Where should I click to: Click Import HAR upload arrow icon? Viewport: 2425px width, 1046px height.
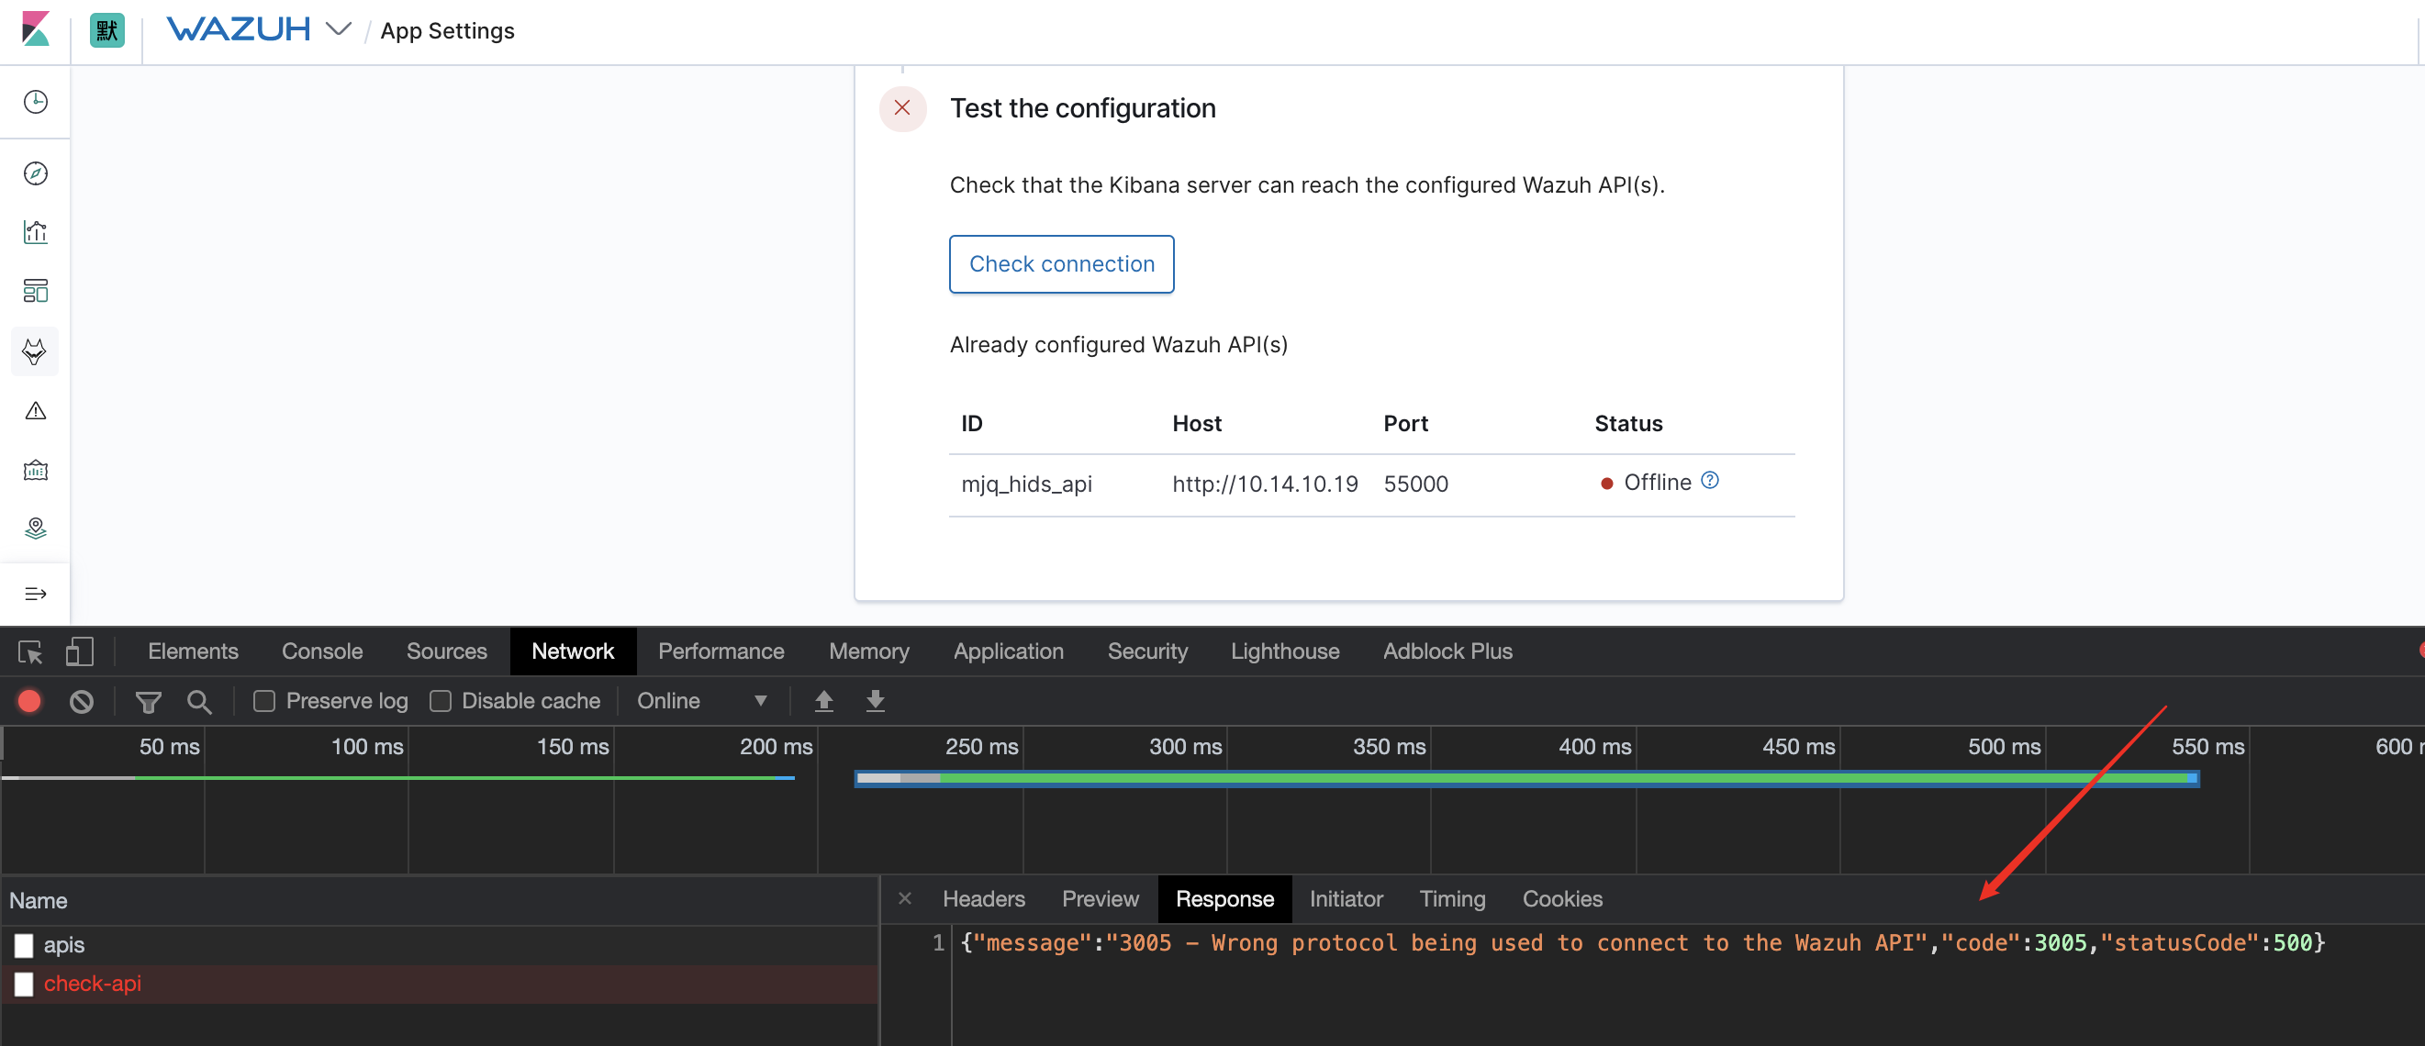point(823,701)
